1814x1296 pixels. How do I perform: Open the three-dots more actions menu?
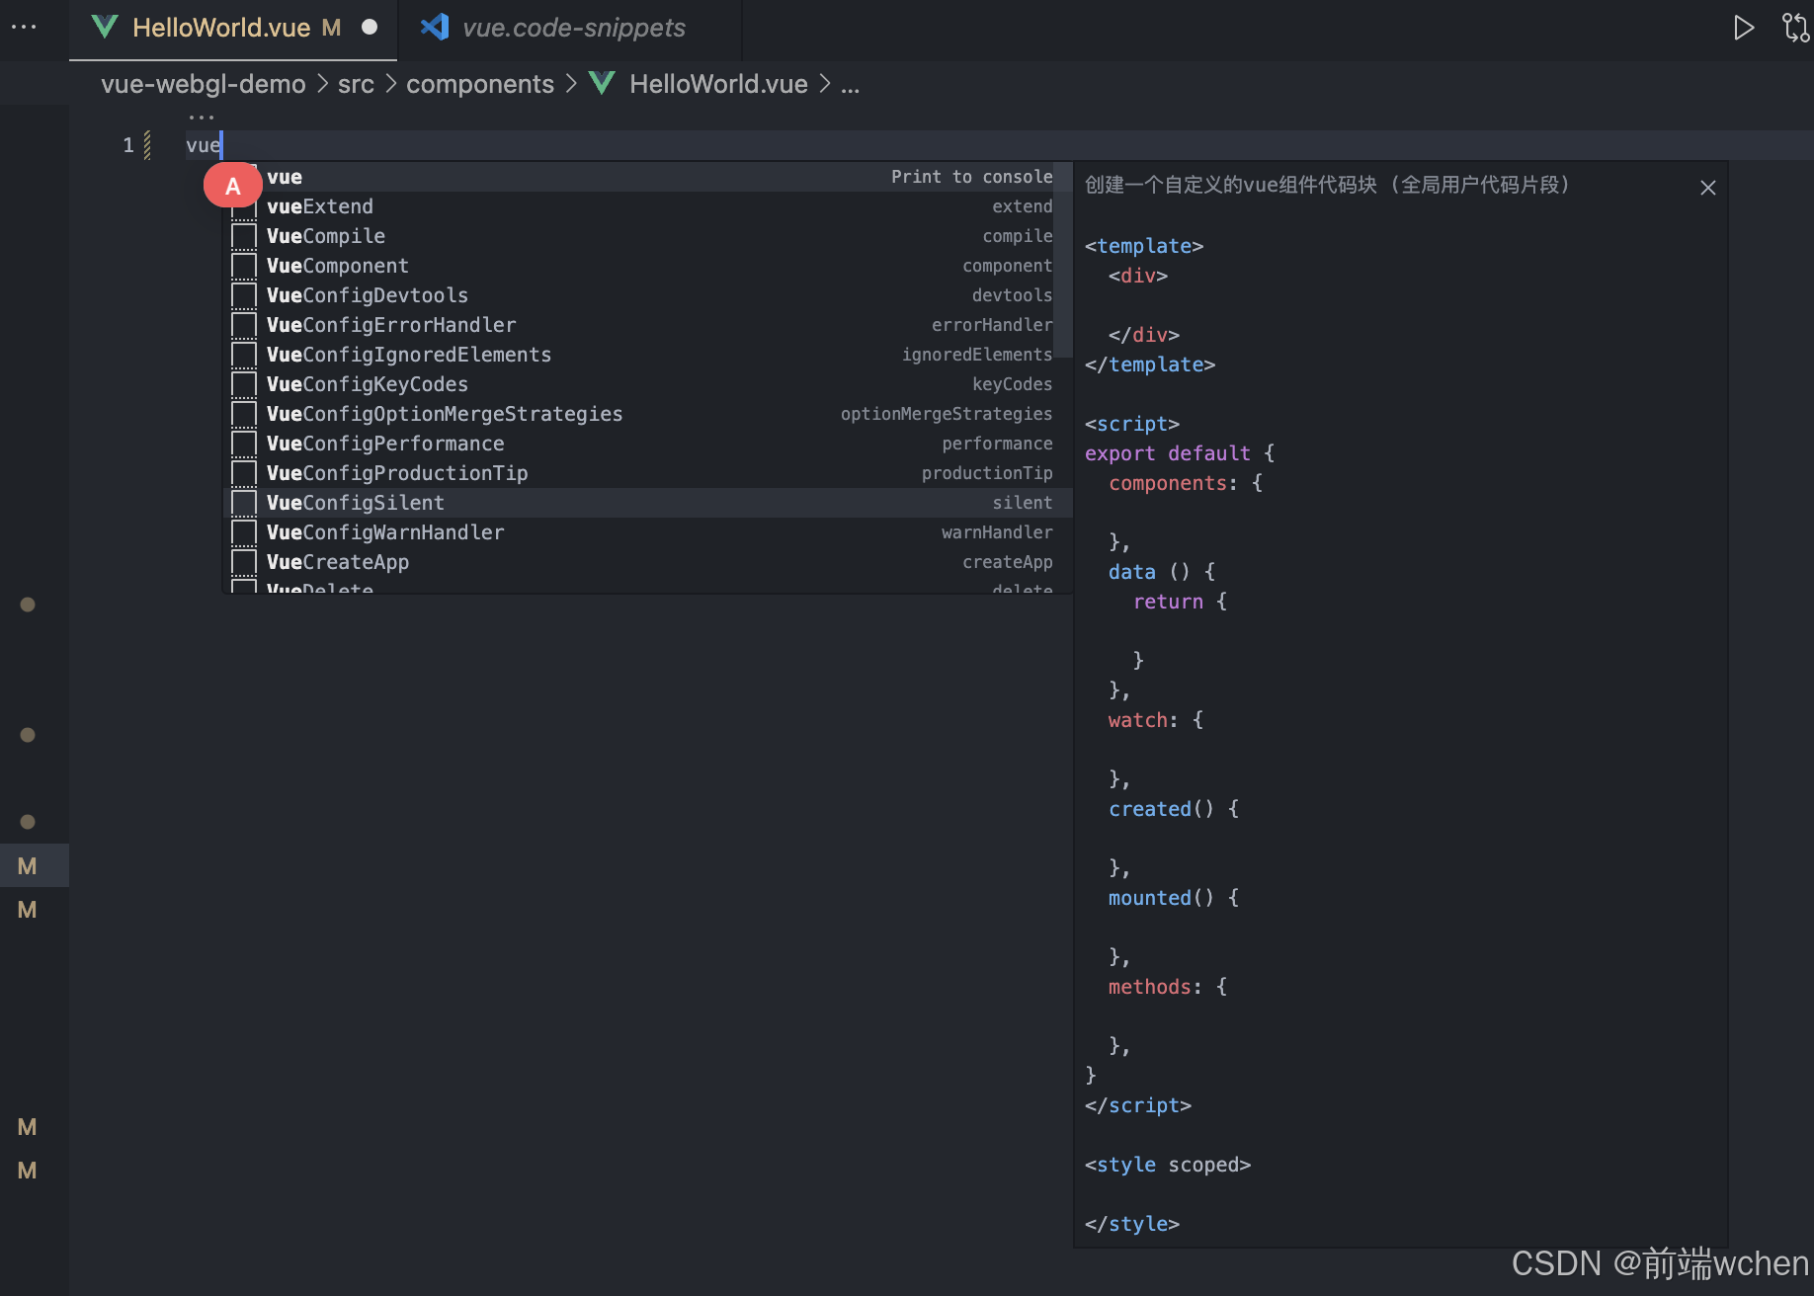[x=24, y=27]
